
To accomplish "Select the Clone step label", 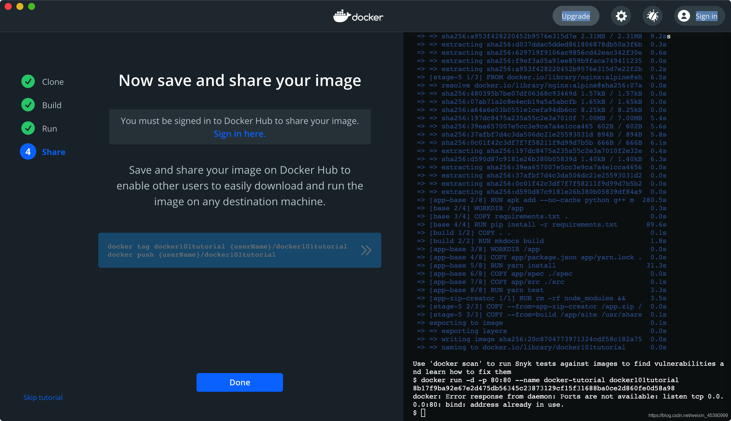I will (53, 82).
